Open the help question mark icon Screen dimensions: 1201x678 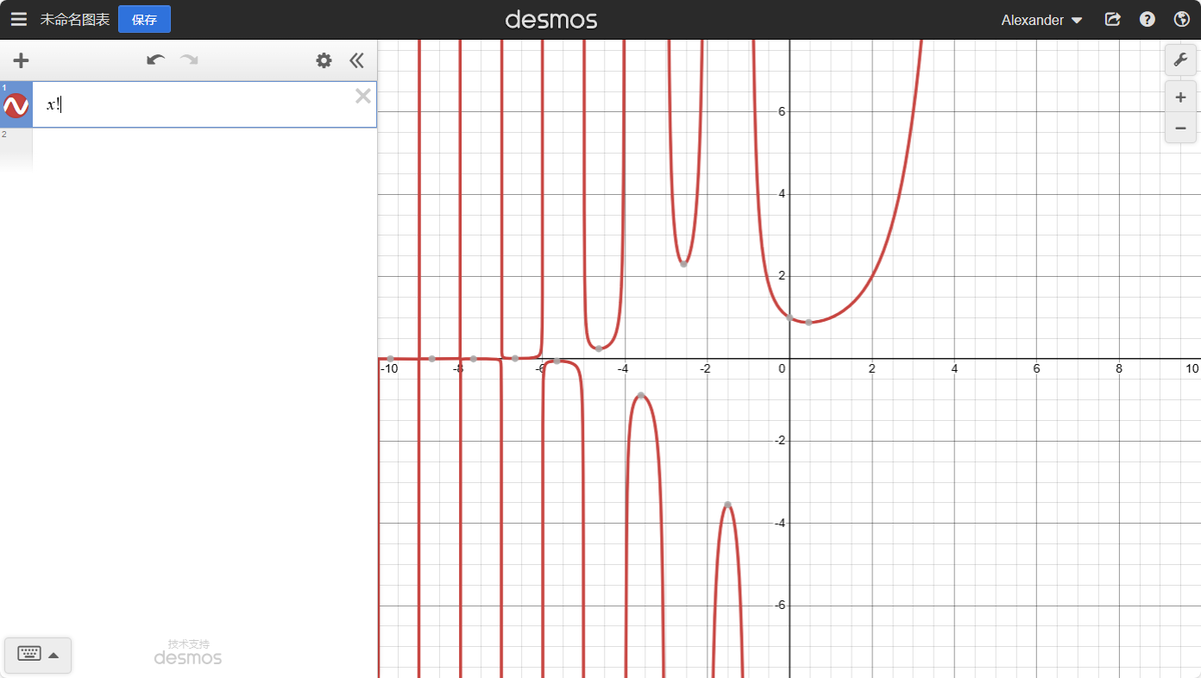tap(1148, 19)
